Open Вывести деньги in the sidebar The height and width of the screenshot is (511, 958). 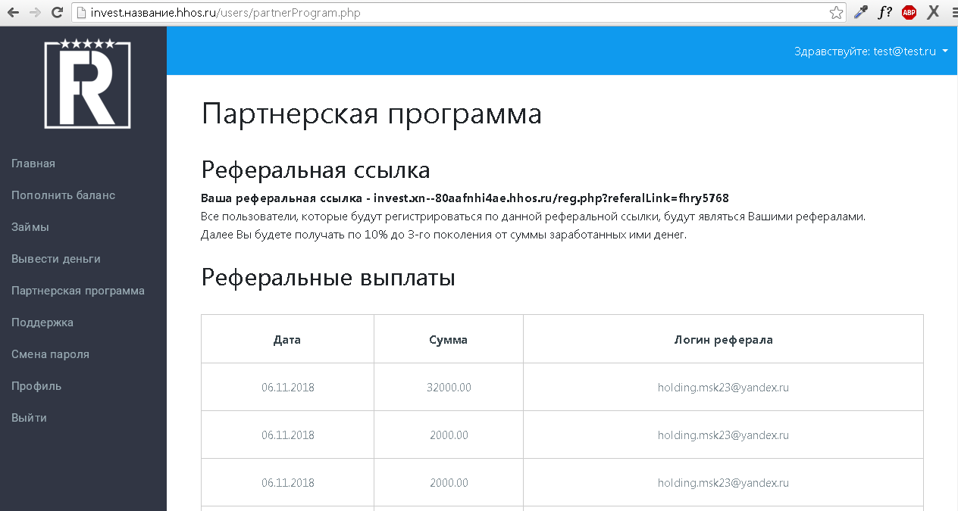pyautogui.click(x=56, y=259)
